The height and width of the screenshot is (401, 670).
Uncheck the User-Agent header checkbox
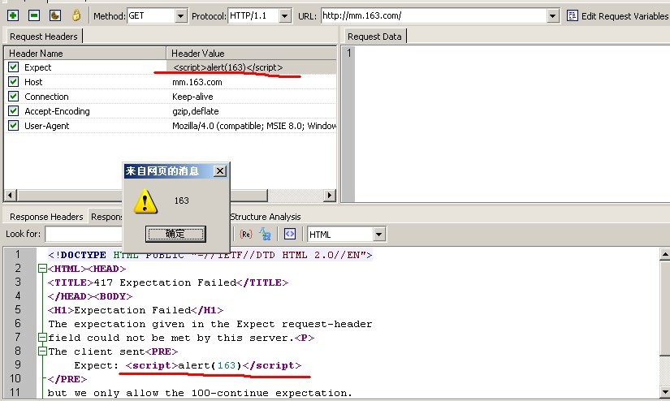(x=13, y=126)
